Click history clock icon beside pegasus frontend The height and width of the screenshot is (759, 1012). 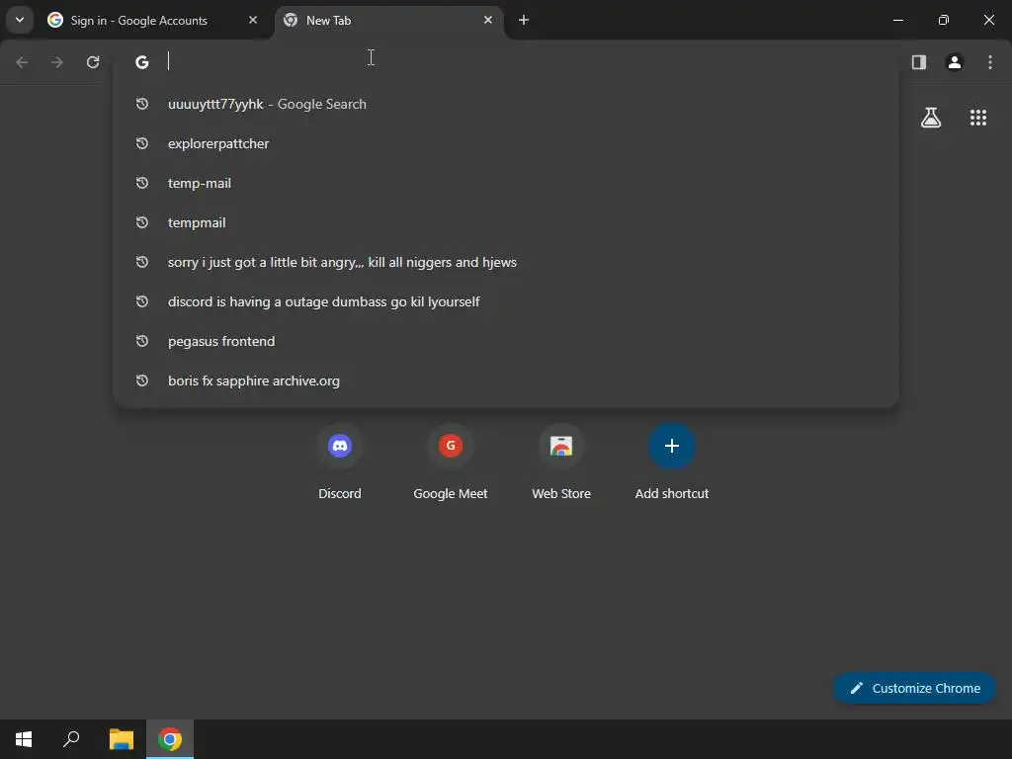[142, 341]
